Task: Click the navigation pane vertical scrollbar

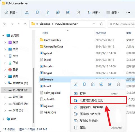Action: [33, 95]
